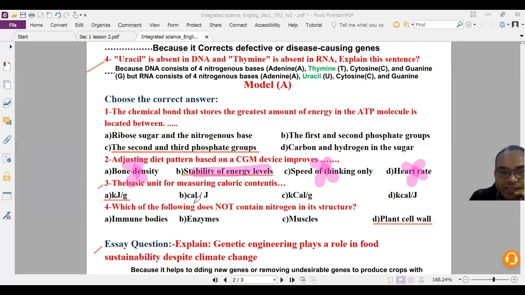Screen dimensions: 525x295
Task: Switch to the Protect ribbon tab
Action: click(194, 25)
